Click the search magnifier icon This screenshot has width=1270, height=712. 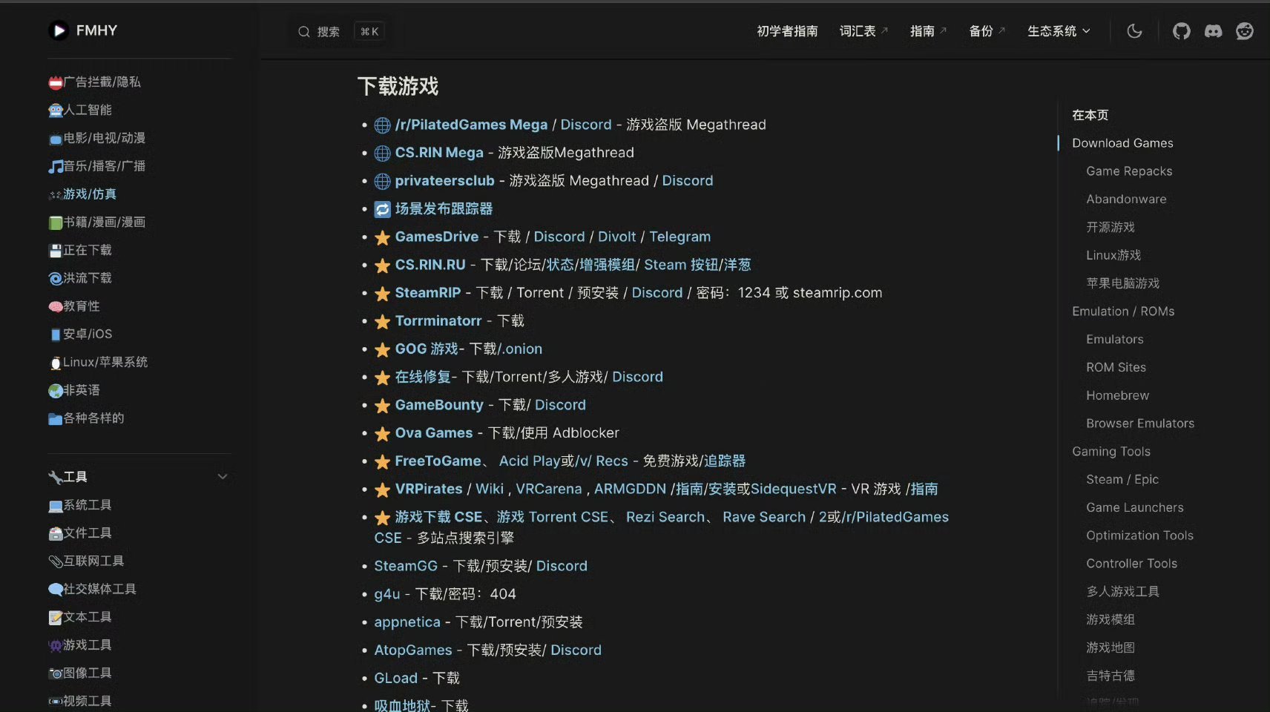[x=304, y=32]
